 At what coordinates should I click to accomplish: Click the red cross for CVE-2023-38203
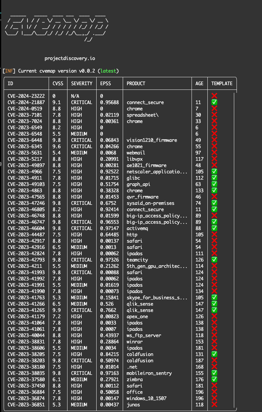click(214, 361)
